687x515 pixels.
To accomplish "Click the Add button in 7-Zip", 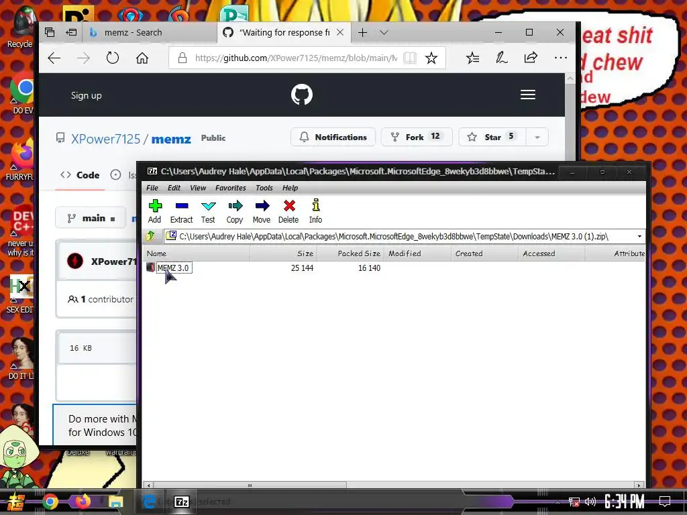I will [x=155, y=211].
